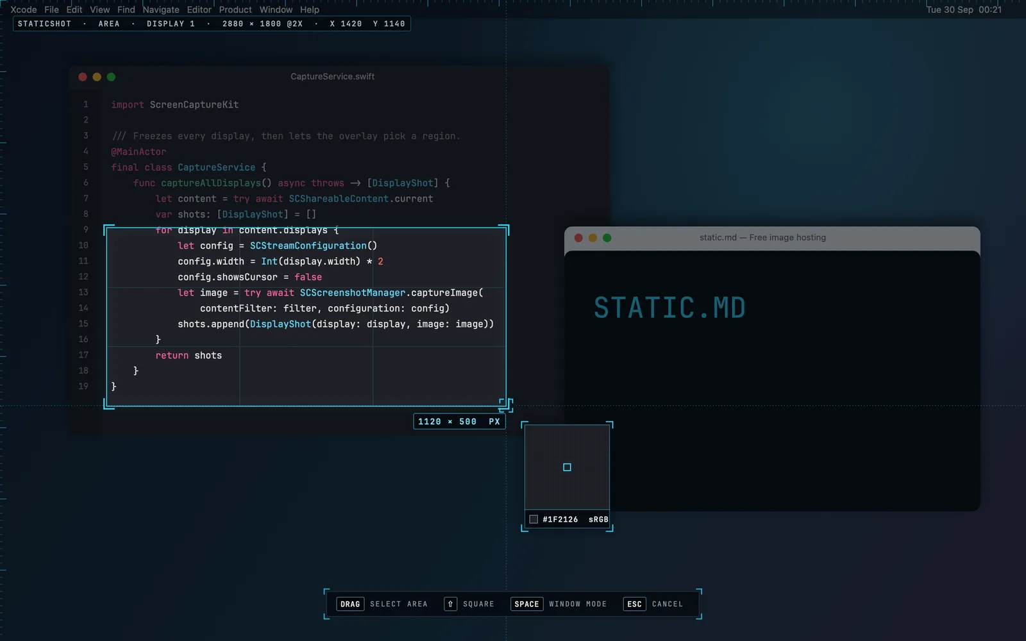Click the STATIC.MD logo heading

tap(669, 308)
